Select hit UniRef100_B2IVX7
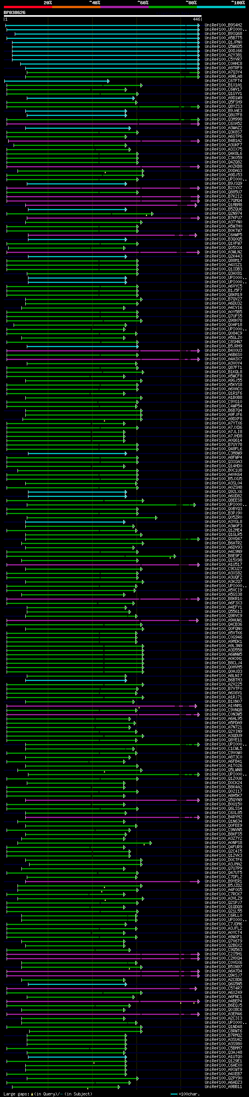Image resolution: width=249 pixels, height=1097 pixels. tap(223, 188)
